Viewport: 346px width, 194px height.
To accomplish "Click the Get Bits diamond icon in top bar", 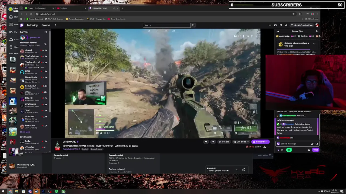I will (x=286, y=25).
